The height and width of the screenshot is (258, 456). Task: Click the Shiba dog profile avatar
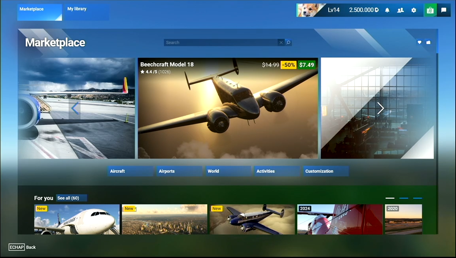point(309,10)
